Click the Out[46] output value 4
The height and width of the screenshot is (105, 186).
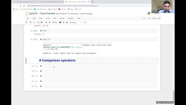click(x=43, y=34)
